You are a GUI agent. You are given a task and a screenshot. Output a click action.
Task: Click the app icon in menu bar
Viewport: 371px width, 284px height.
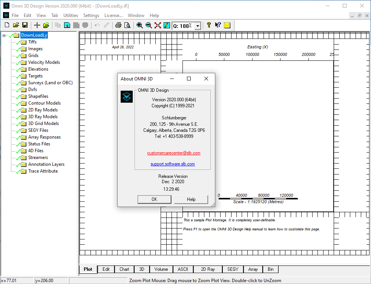pyautogui.click(x=6, y=15)
